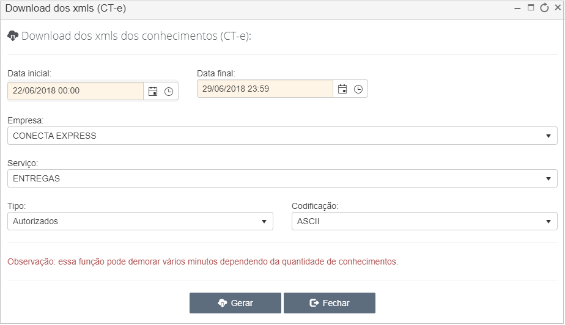
Task: Open the calendar picker for Data inicial
Action: 153,92
